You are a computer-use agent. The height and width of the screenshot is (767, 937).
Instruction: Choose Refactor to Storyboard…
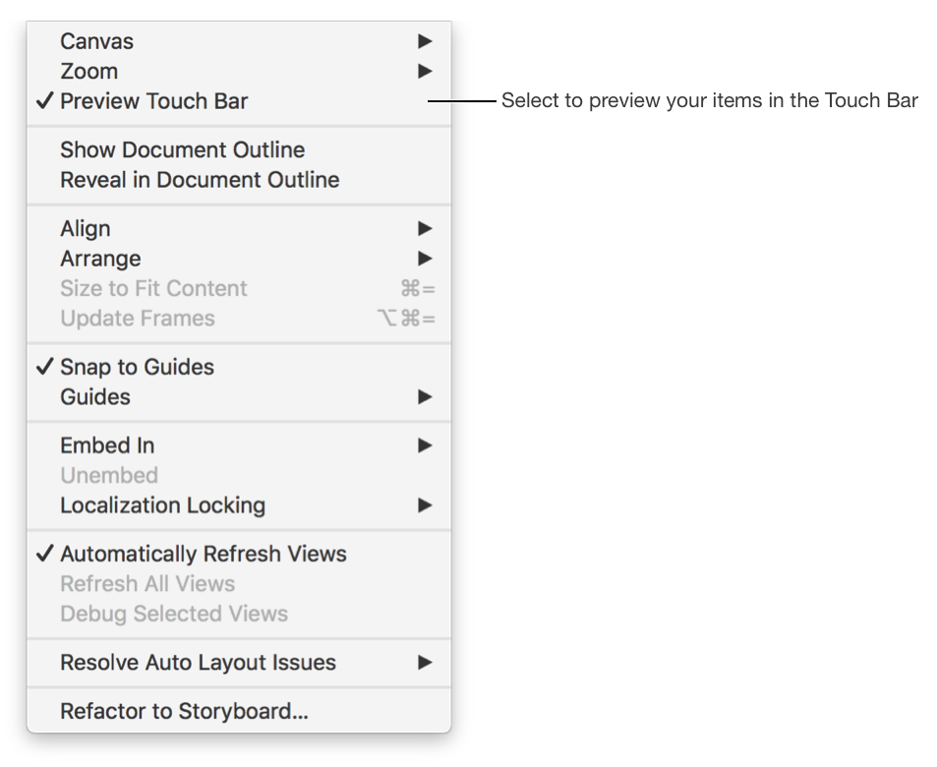coord(184,712)
